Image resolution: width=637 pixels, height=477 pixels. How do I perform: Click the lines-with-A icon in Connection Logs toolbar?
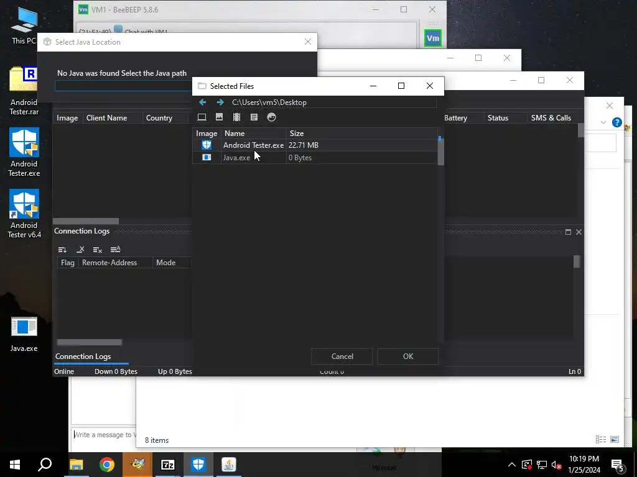pyautogui.click(x=115, y=250)
